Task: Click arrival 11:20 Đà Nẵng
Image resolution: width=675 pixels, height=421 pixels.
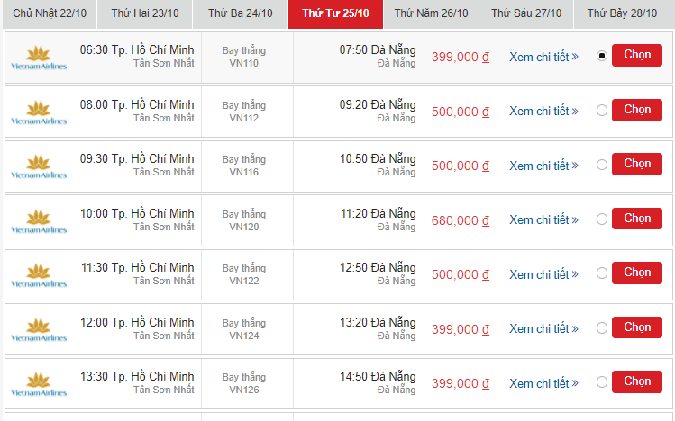Action: tap(378, 213)
